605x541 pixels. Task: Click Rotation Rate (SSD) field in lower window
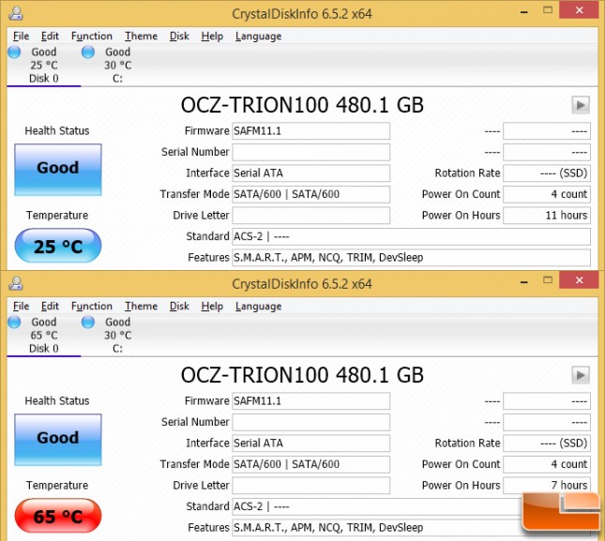pos(547,443)
